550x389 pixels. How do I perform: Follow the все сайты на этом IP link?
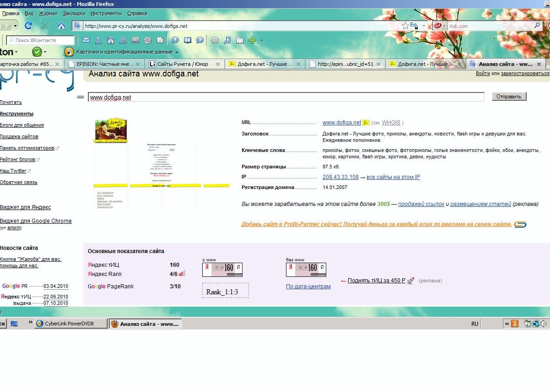click(393, 177)
